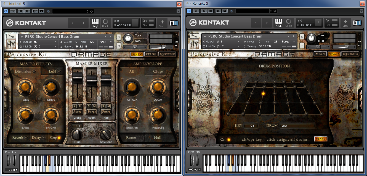
Task: Switch to the EQ/FILTER tab in right window
Action: tap(350, 54)
